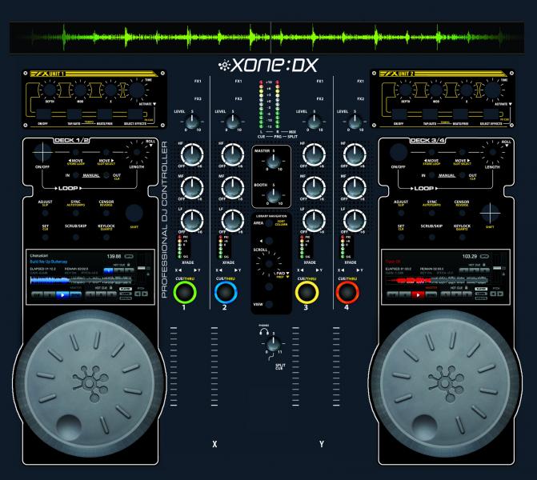Click pitch left arrow on Deck 3/4 display
The height and width of the screenshot is (480, 537).
click(494, 294)
